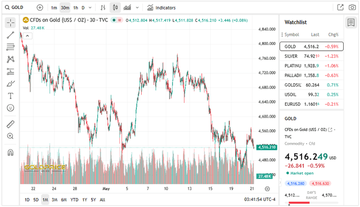The width and height of the screenshot is (360, 207).
Task: Sort the watchlist by Symbol column
Action: (x=291, y=35)
